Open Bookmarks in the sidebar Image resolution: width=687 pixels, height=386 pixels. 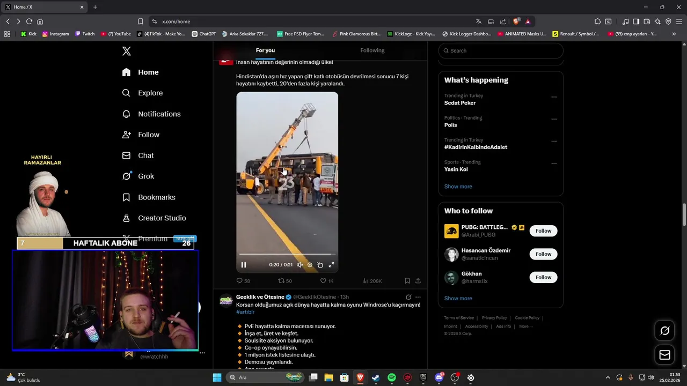point(149,197)
